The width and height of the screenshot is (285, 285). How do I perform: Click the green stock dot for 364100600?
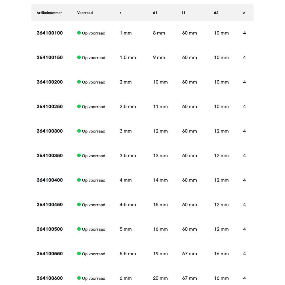[79, 278]
